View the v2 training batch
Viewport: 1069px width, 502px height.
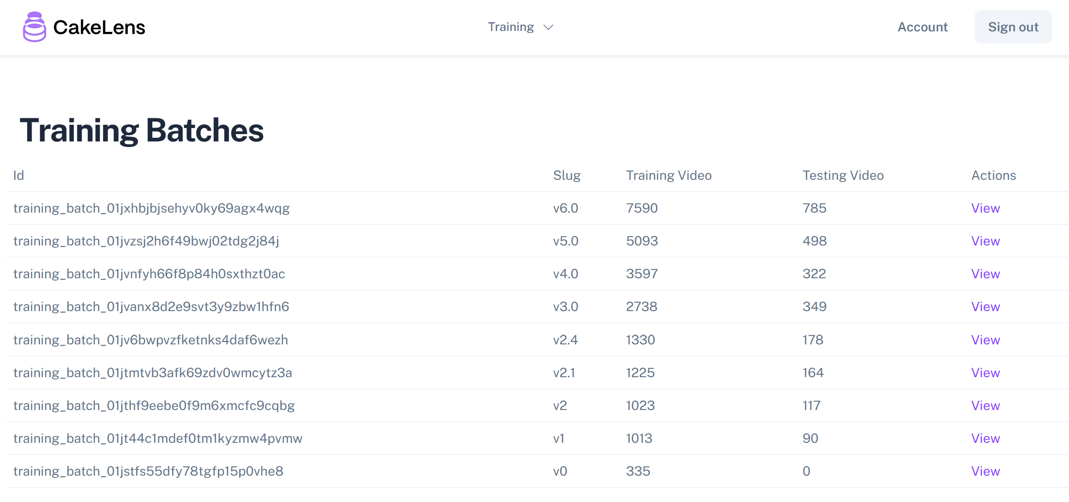pos(985,405)
